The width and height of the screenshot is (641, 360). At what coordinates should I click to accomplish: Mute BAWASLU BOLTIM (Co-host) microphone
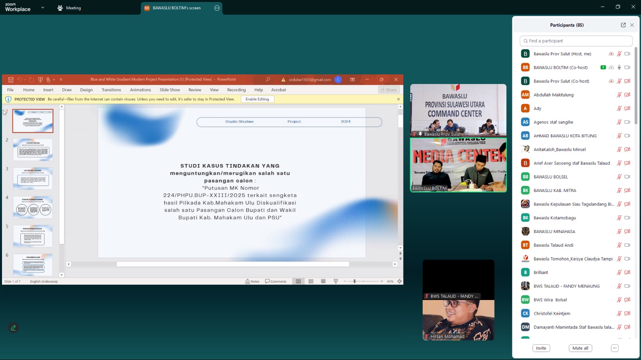[619, 67]
